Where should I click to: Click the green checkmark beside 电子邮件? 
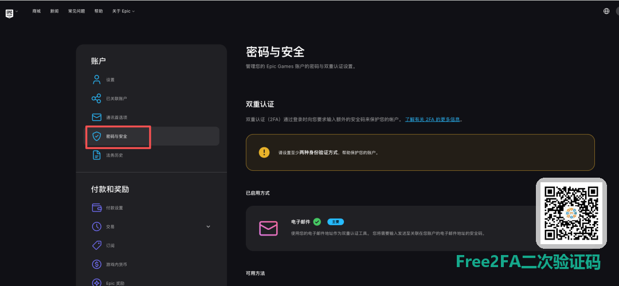317,222
